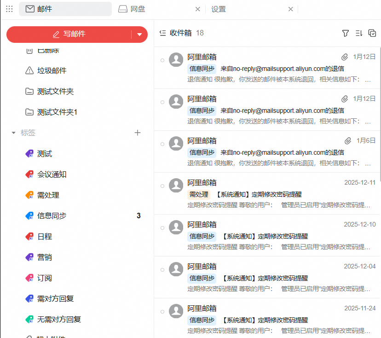
Task: Click the multi-select mail icon
Action: 372,33
